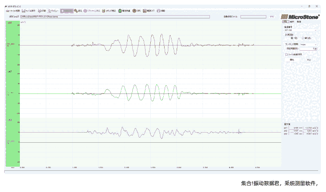Screen dimensions: 326x192
Task: Check battery level with the green battery icon
Action: [x=120, y=11]
